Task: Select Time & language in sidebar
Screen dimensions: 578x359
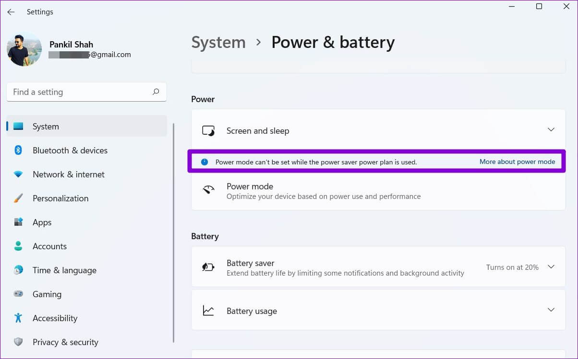Action: [x=64, y=270]
